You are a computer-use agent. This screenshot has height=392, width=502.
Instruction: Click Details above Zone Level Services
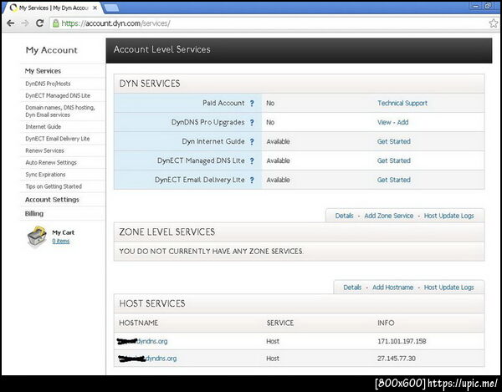point(344,216)
